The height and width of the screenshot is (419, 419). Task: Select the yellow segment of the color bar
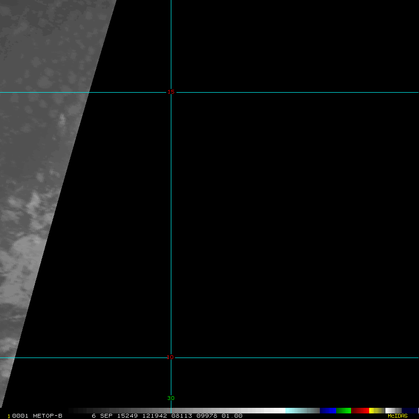375,411
